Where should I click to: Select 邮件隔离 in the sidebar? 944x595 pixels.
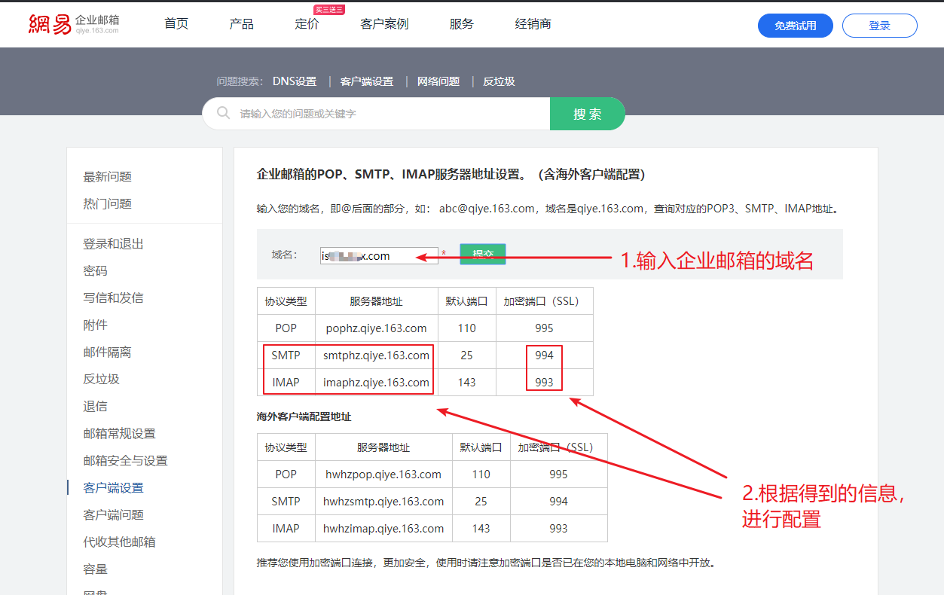coord(108,352)
